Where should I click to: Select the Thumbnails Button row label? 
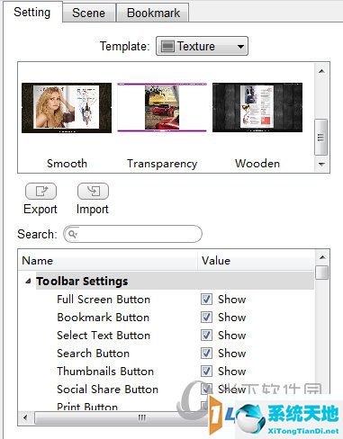[x=105, y=372]
